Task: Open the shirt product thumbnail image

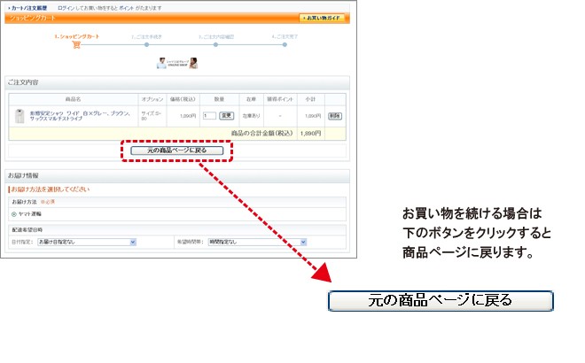Action: click(19, 116)
